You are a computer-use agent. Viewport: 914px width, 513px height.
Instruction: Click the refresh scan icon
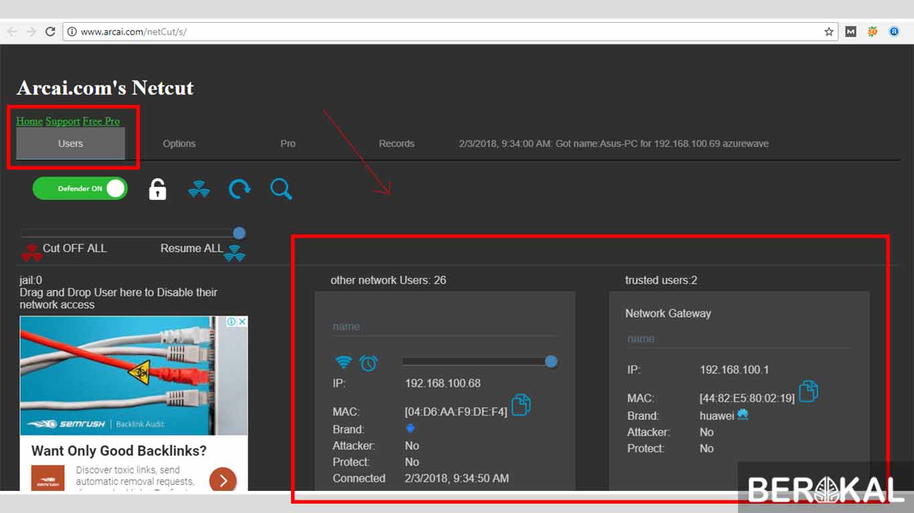point(239,189)
